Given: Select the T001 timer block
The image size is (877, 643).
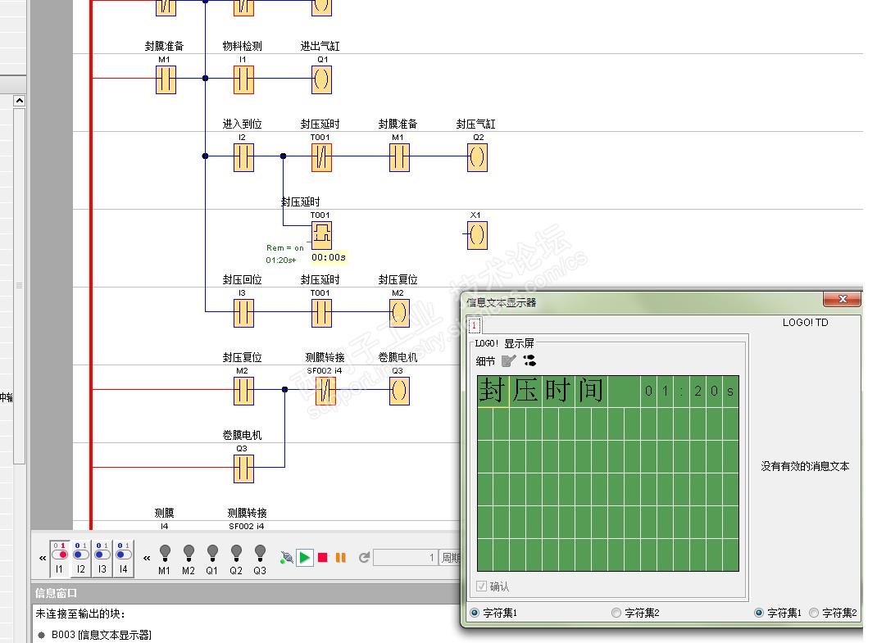Looking at the screenshot, I should tap(321, 235).
